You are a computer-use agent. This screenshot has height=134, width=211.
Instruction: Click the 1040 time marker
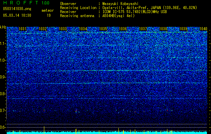pyautogui.click(x=203, y=29)
